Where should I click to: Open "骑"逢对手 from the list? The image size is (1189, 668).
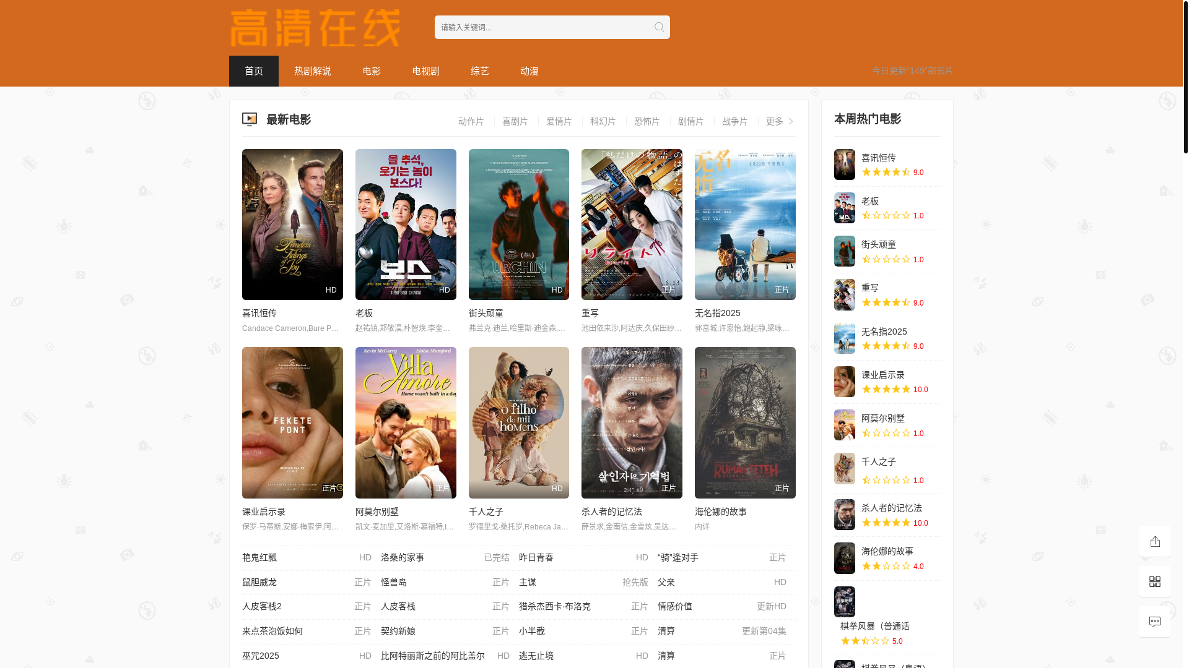678,557
